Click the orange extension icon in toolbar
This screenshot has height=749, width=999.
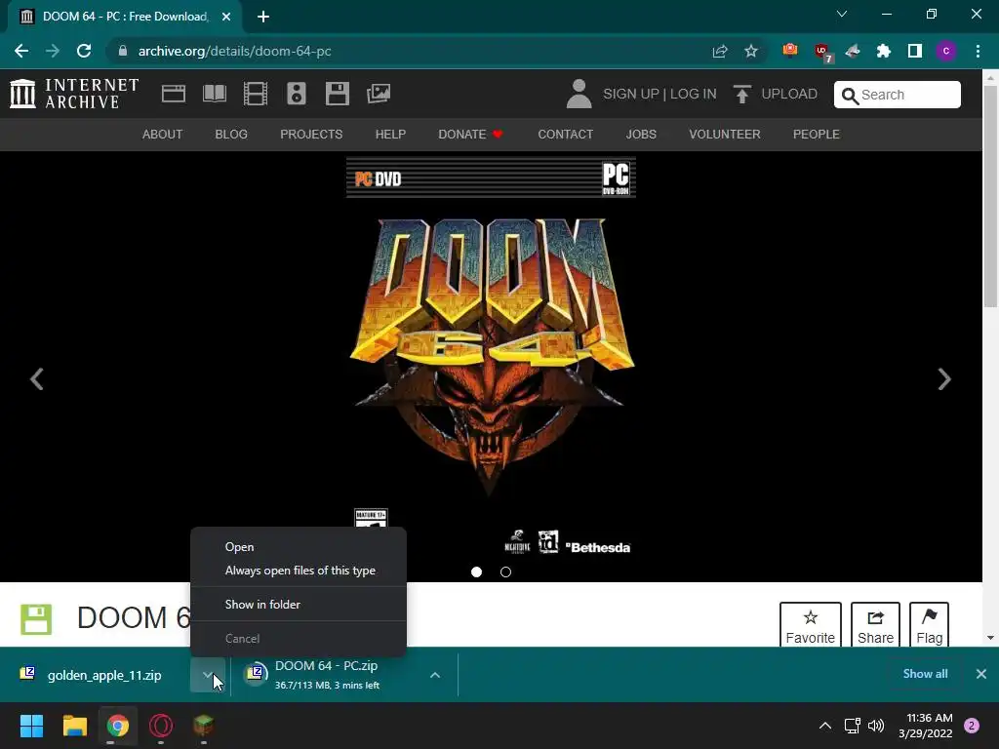point(790,51)
